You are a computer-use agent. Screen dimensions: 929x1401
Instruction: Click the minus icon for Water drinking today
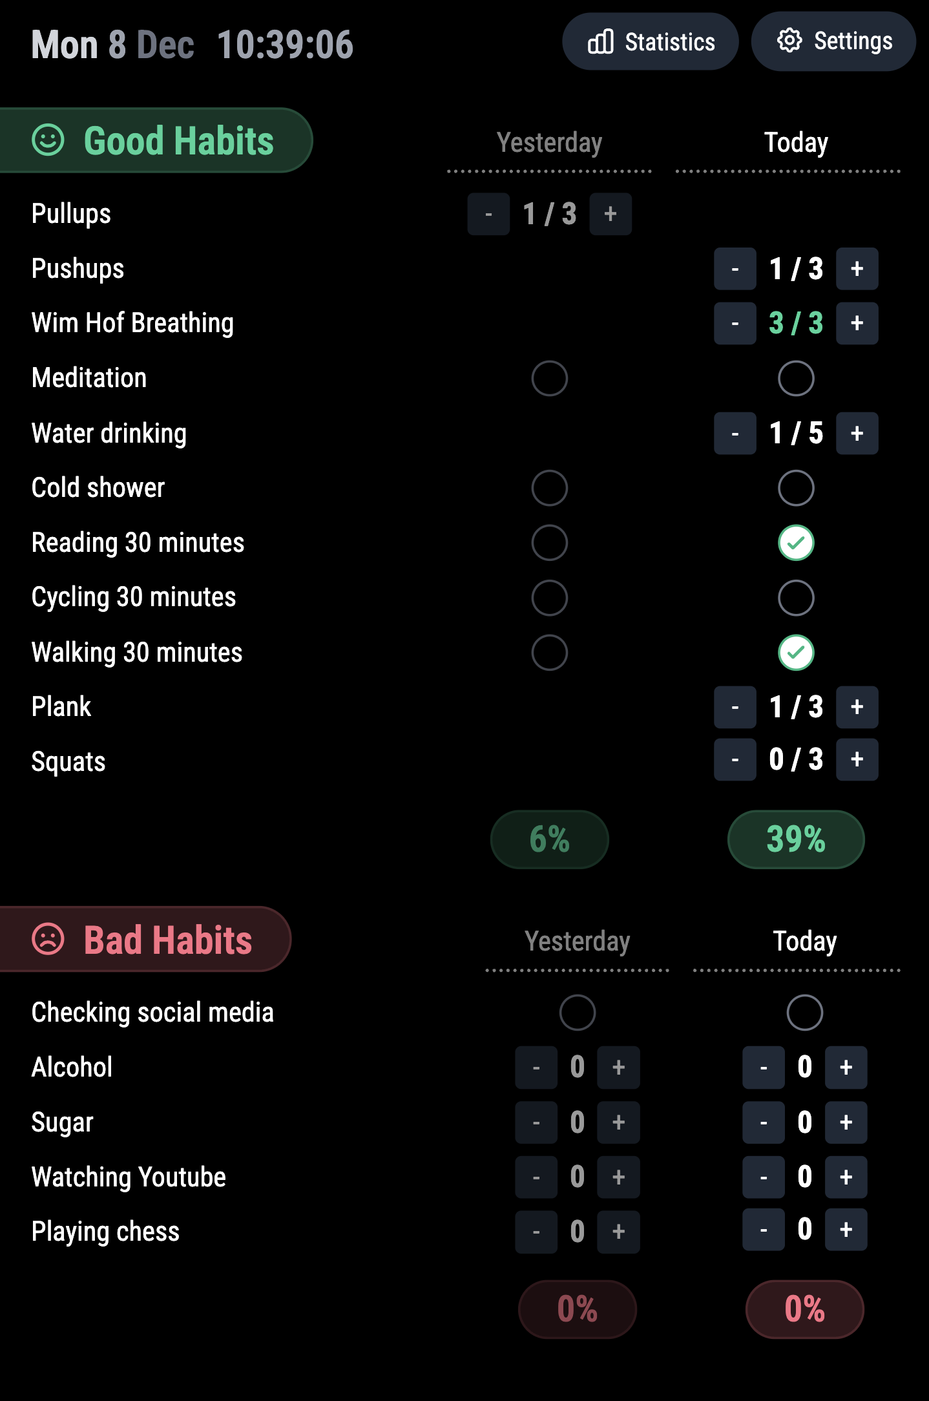[735, 432]
